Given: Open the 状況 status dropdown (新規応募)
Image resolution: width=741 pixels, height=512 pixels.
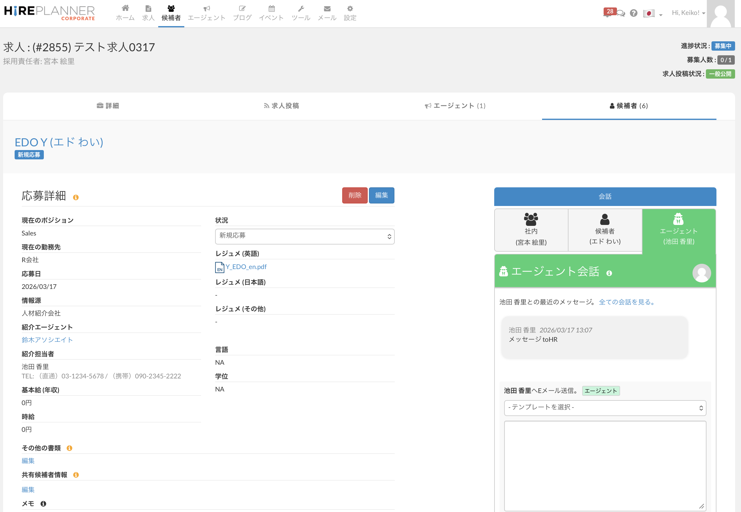Looking at the screenshot, I should point(304,236).
